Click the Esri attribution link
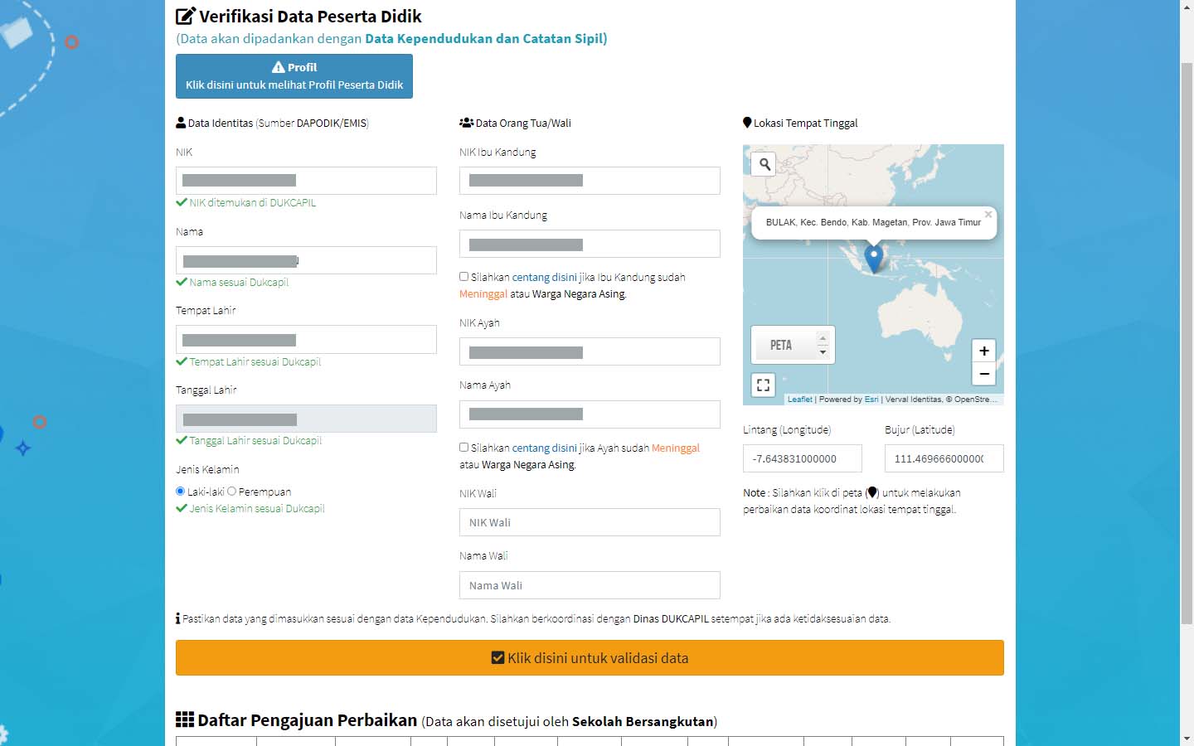 (x=871, y=400)
